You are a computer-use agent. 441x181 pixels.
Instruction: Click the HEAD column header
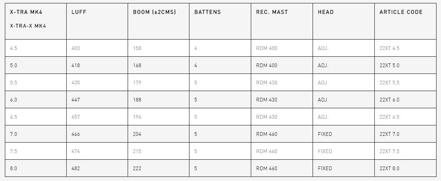coord(326,12)
